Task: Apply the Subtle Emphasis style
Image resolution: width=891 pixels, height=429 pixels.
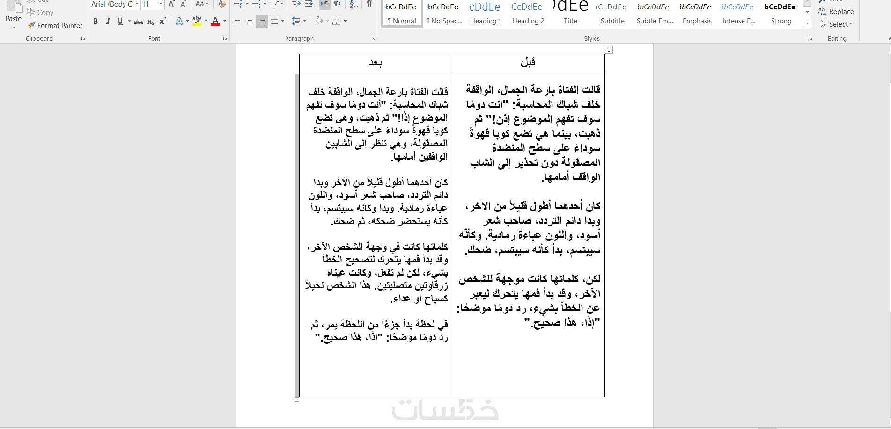Action: coord(655,14)
